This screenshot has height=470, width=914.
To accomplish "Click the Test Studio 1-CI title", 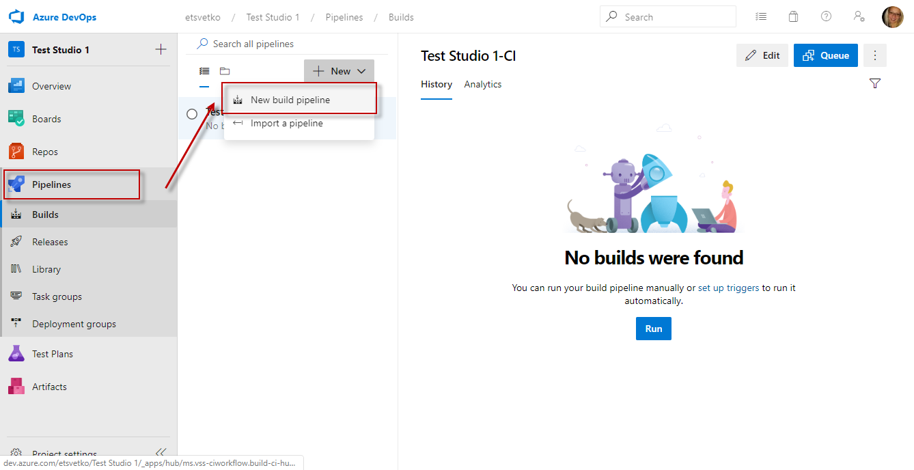I will tap(469, 56).
